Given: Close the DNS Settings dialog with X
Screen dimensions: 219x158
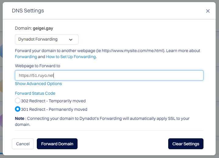Looking at the screenshot, I should (208, 11).
